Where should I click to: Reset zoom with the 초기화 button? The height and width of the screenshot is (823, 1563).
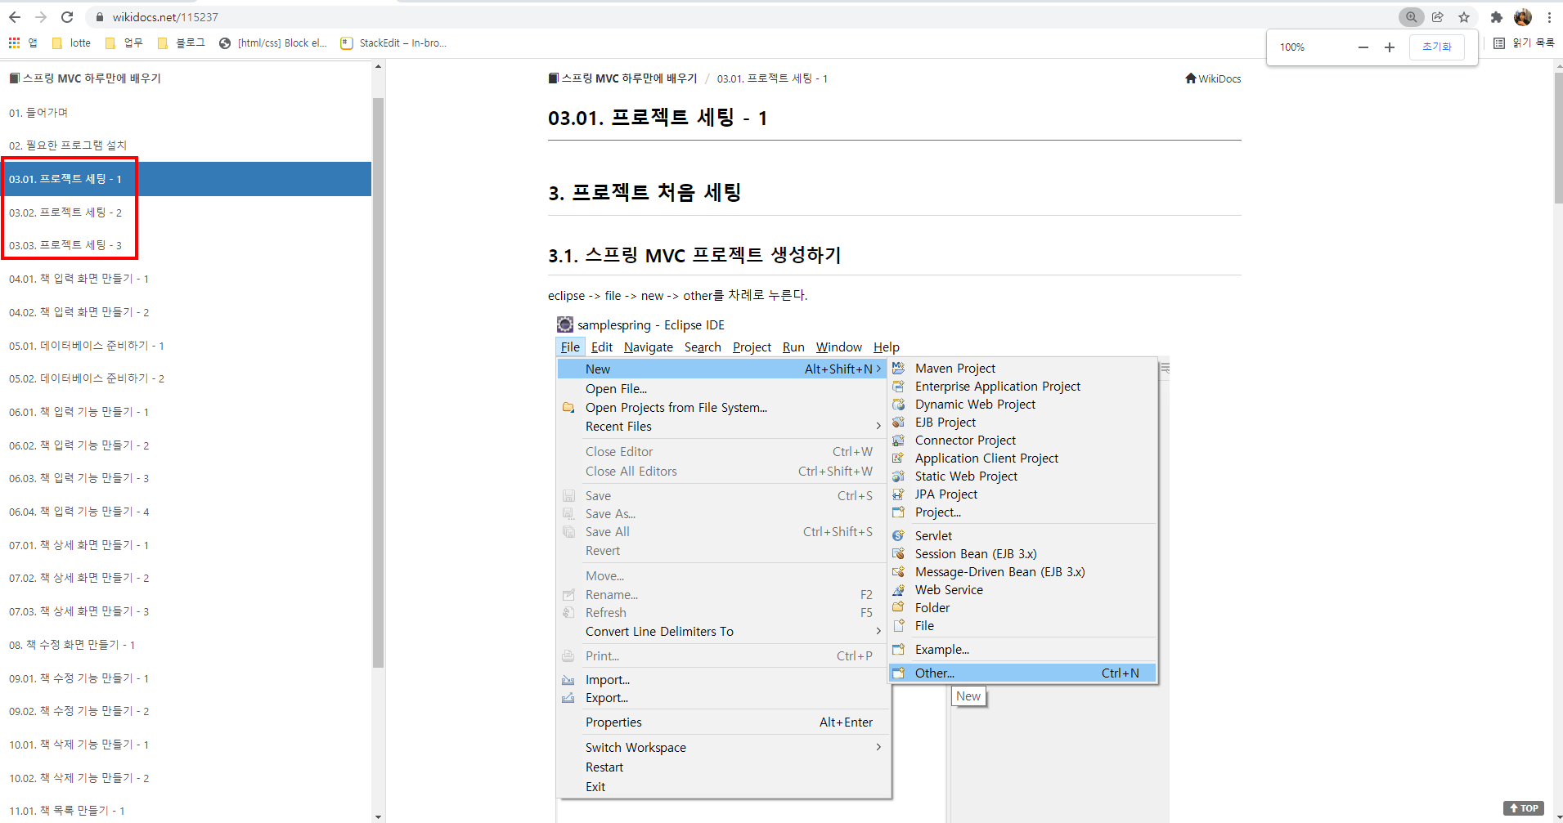[1437, 47]
